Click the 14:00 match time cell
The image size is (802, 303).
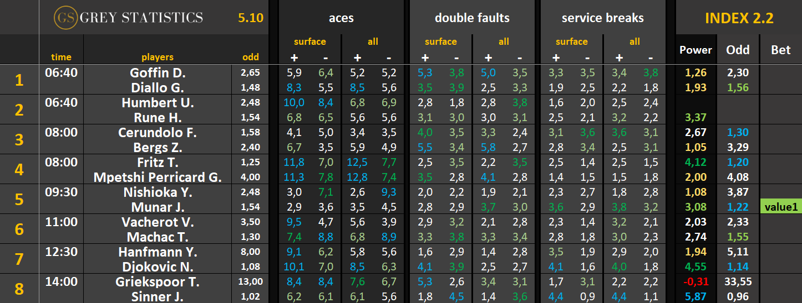click(61, 282)
